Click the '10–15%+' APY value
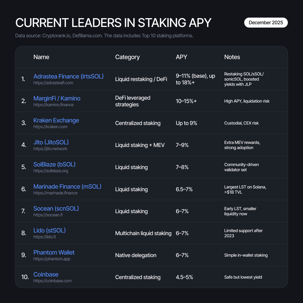The height and width of the screenshot is (303, 303). (186, 101)
